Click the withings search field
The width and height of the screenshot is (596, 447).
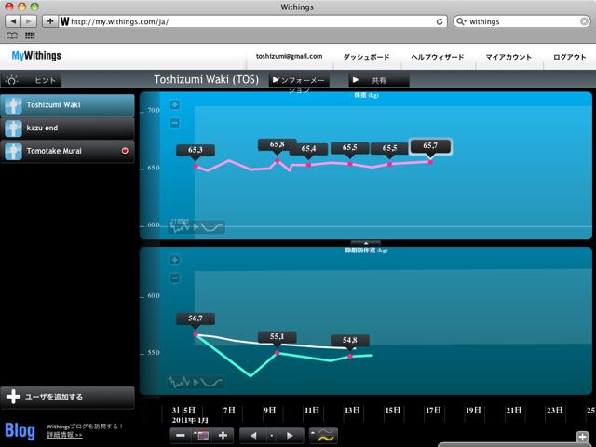tap(521, 21)
